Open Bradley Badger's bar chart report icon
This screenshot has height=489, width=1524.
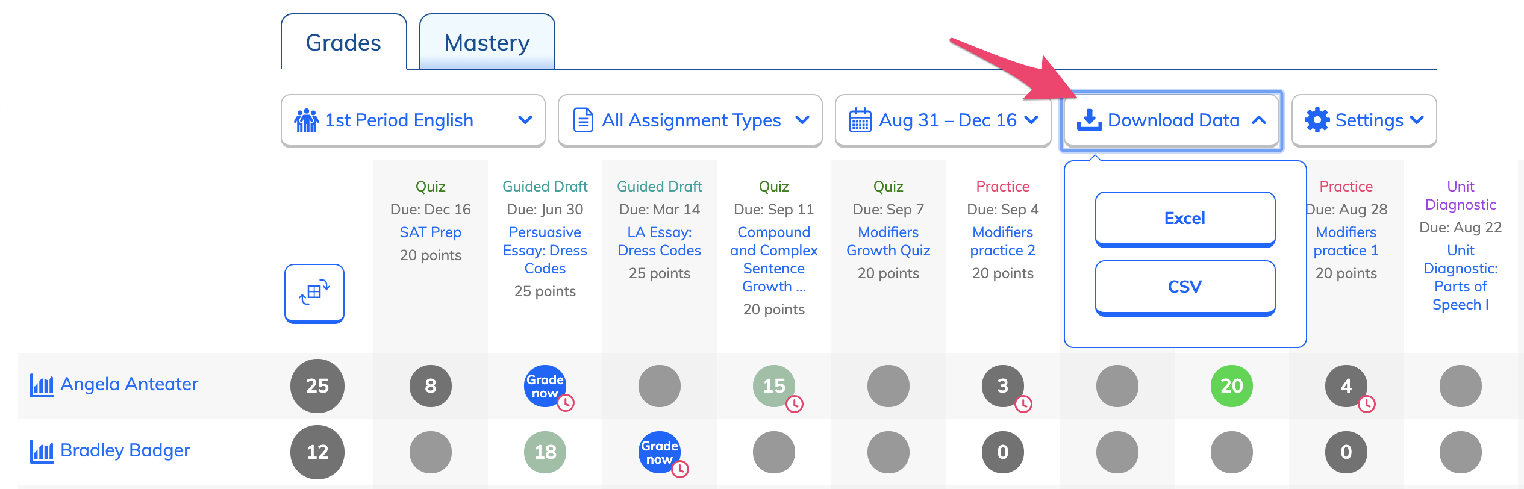[x=42, y=450]
